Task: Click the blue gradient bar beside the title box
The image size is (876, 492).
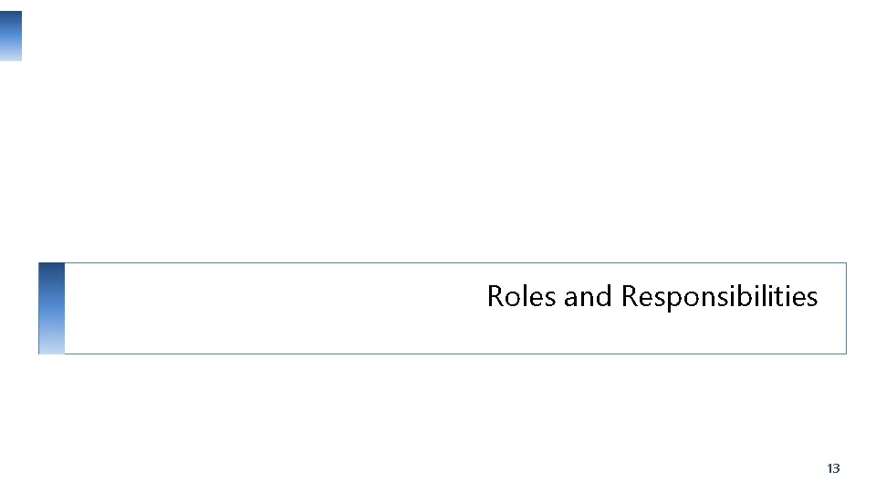Action: pos(51,308)
